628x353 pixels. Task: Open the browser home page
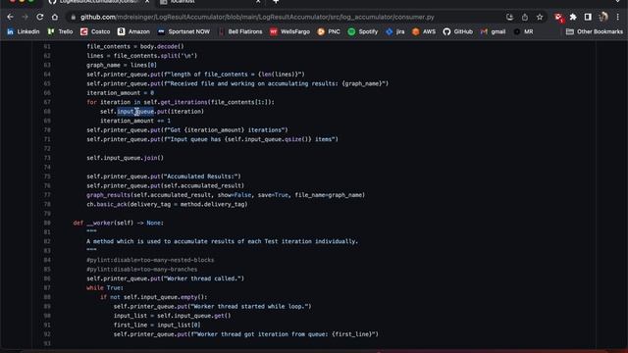click(55, 17)
